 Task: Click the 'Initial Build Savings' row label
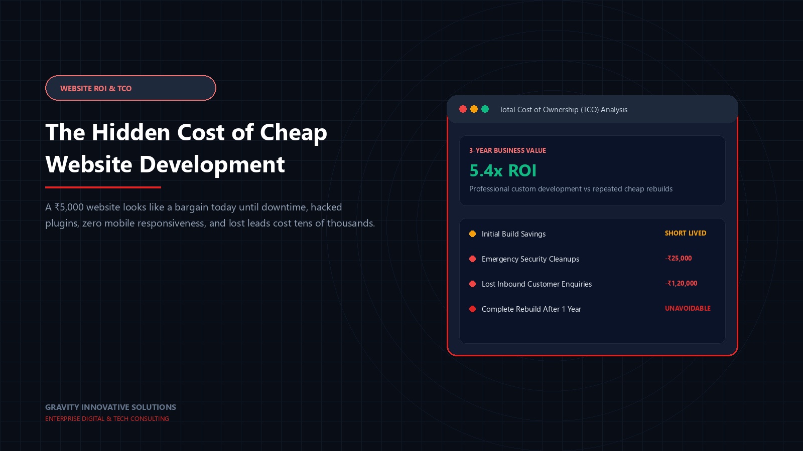(513, 234)
